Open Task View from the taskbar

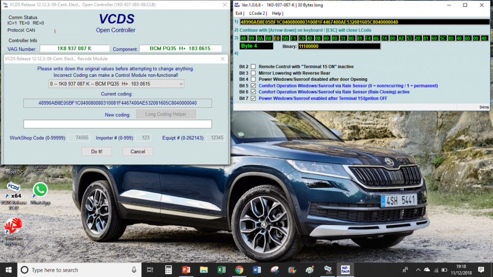(150, 270)
